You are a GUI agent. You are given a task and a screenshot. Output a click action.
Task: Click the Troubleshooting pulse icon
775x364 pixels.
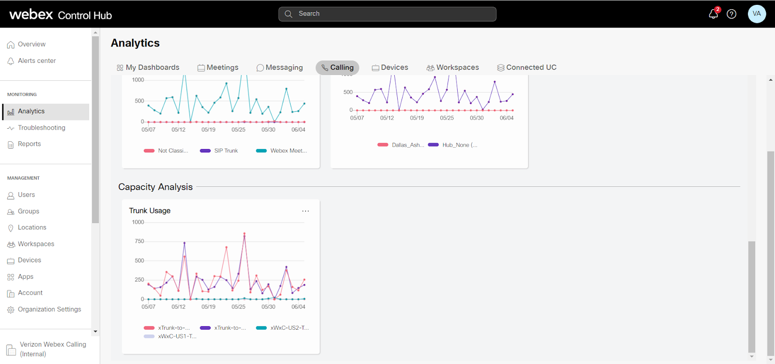point(11,128)
